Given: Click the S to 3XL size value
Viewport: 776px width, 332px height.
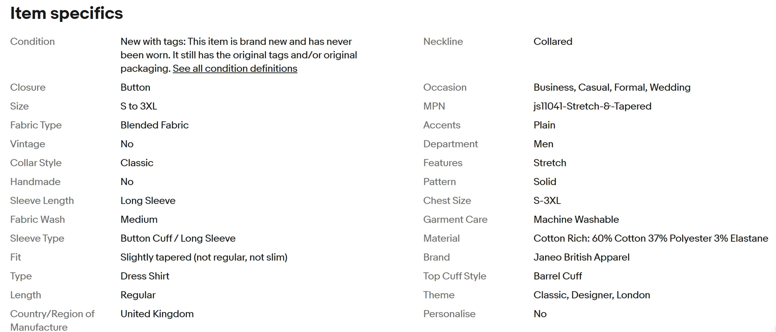Looking at the screenshot, I should pyautogui.click(x=139, y=106).
